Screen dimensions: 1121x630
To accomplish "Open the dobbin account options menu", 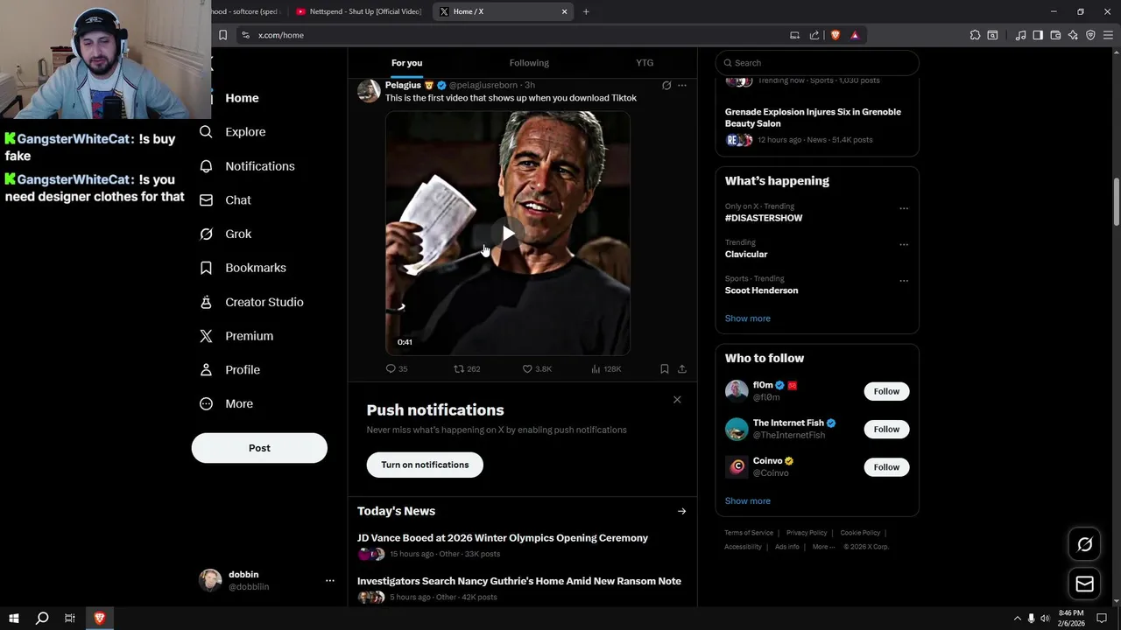I will 329,580.
